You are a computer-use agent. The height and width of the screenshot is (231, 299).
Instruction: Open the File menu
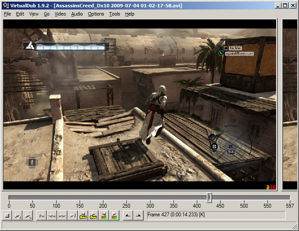point(7,14)
